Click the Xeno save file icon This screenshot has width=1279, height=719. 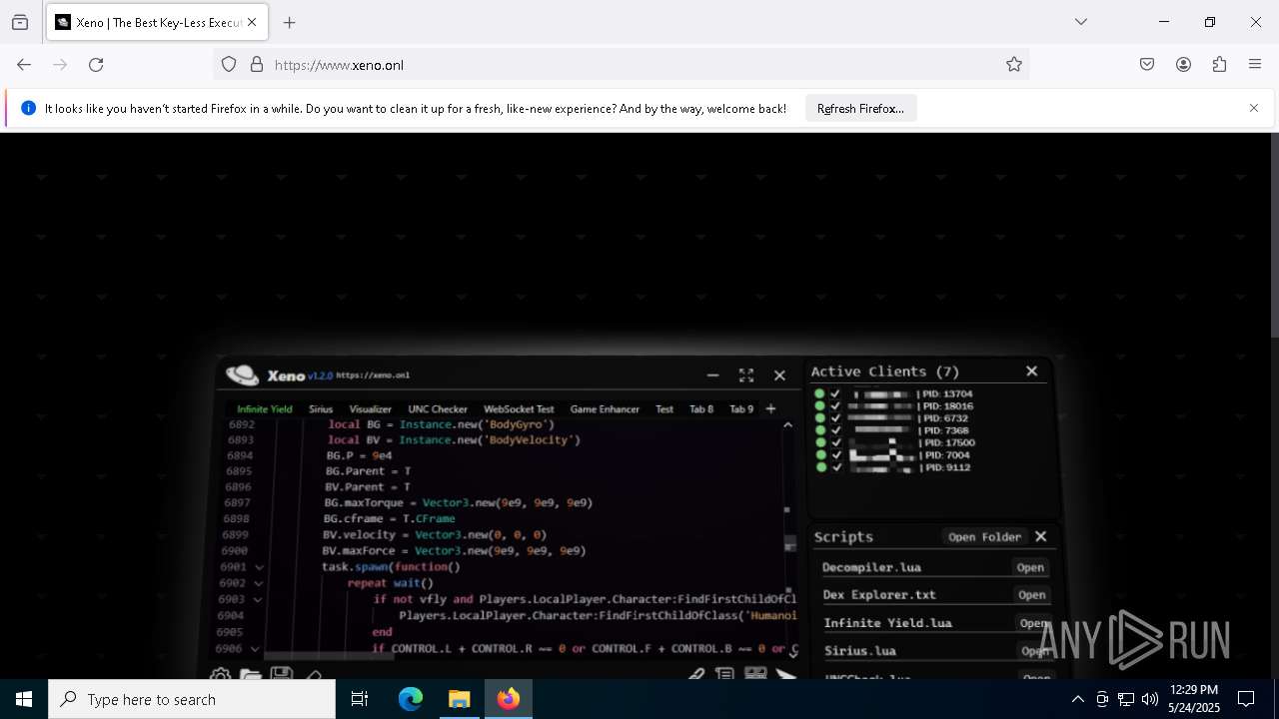(282, 675)
